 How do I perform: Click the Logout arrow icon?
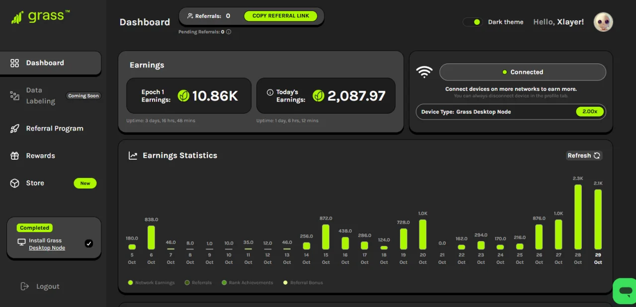25,286
